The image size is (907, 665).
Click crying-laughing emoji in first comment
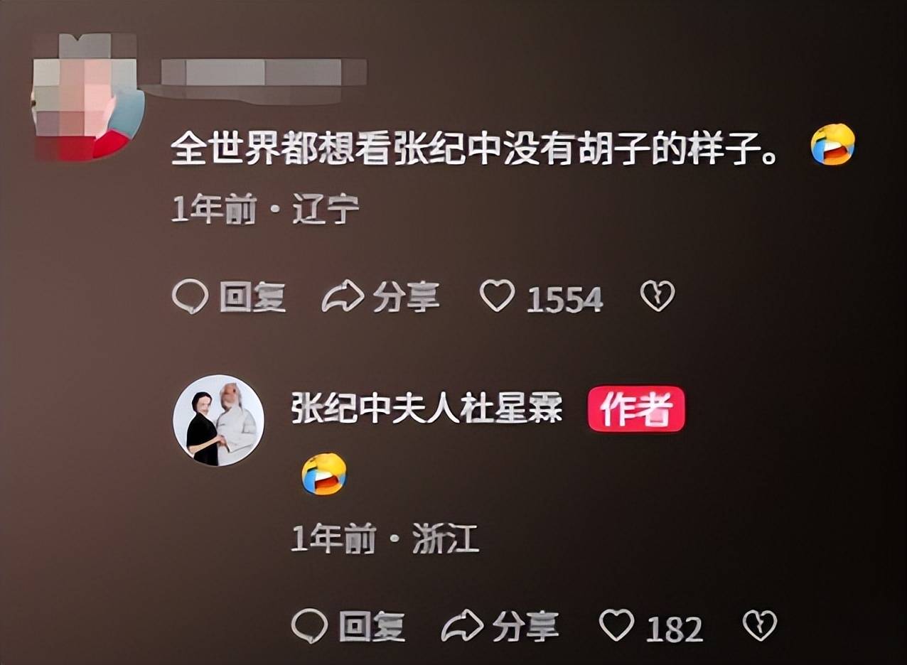[x=832, y=144]
